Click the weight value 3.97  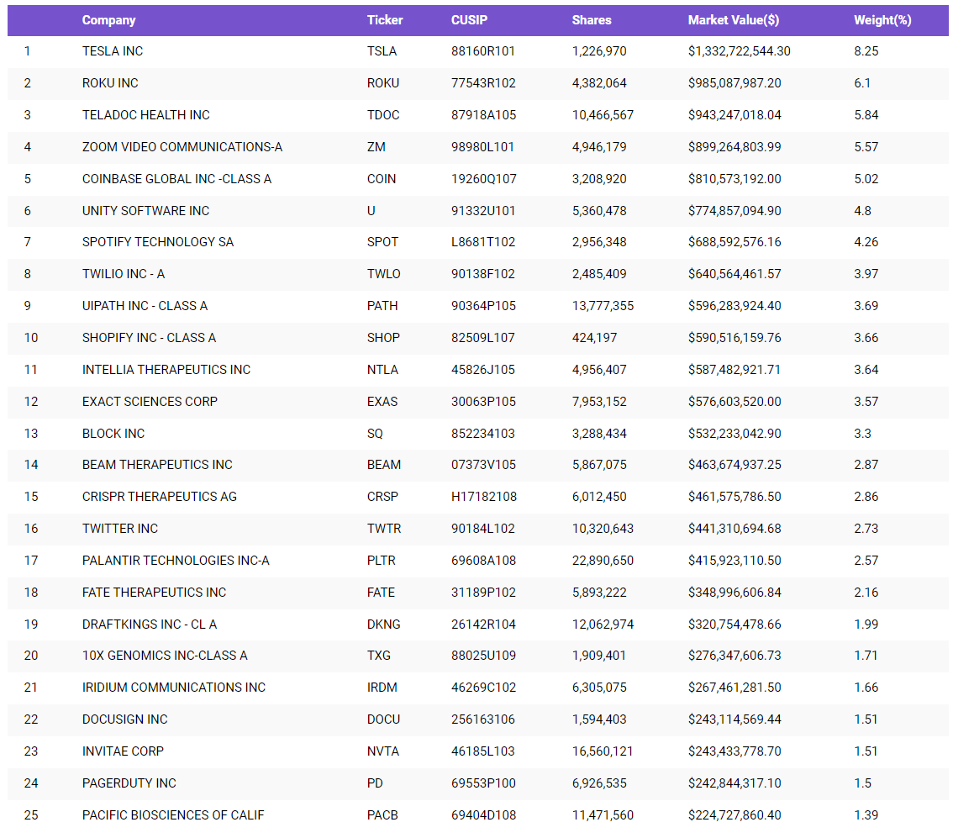click(x=866, y=273)
